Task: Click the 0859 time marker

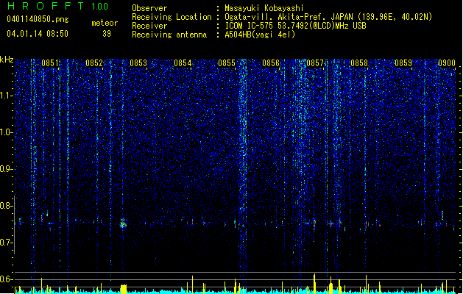Action: pyautogui.click(x=403, y=63)
